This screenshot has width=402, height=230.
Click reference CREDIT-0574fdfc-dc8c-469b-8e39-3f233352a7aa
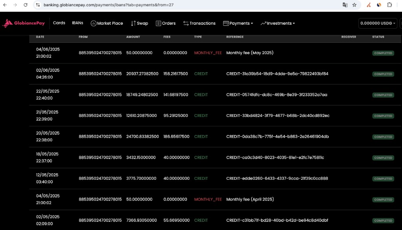pyautogui.click(x=277, y=95)
